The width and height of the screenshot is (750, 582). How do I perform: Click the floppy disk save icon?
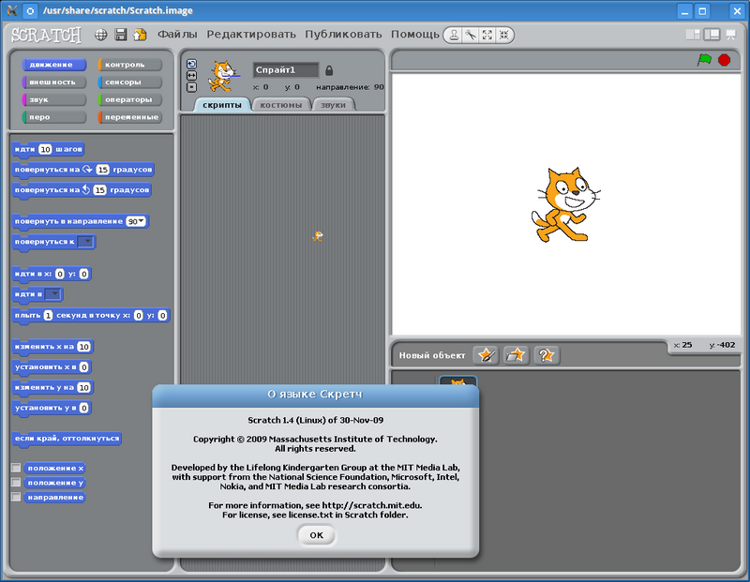pos(121,35)
